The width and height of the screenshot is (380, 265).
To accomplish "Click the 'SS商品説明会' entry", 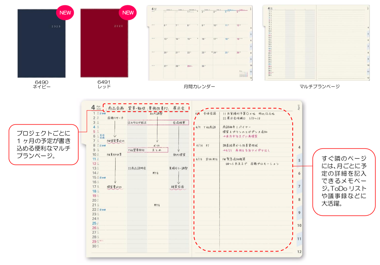I will 137,168.
